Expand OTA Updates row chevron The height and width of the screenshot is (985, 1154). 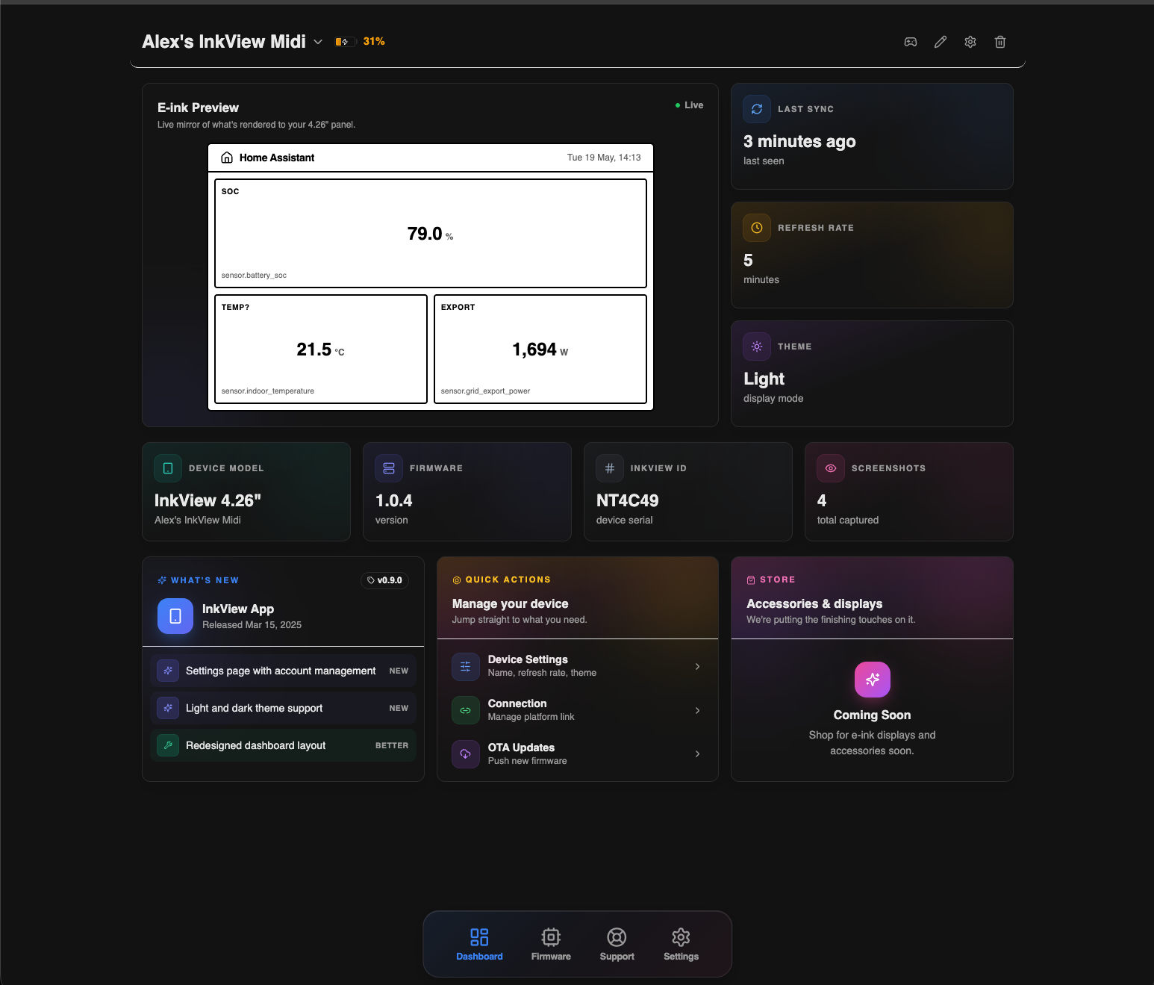(697, 754)
